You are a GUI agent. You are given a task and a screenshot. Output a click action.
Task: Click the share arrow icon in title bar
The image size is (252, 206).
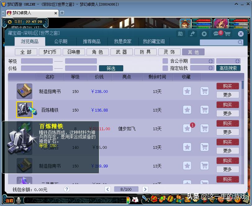[x=193, y=34]
